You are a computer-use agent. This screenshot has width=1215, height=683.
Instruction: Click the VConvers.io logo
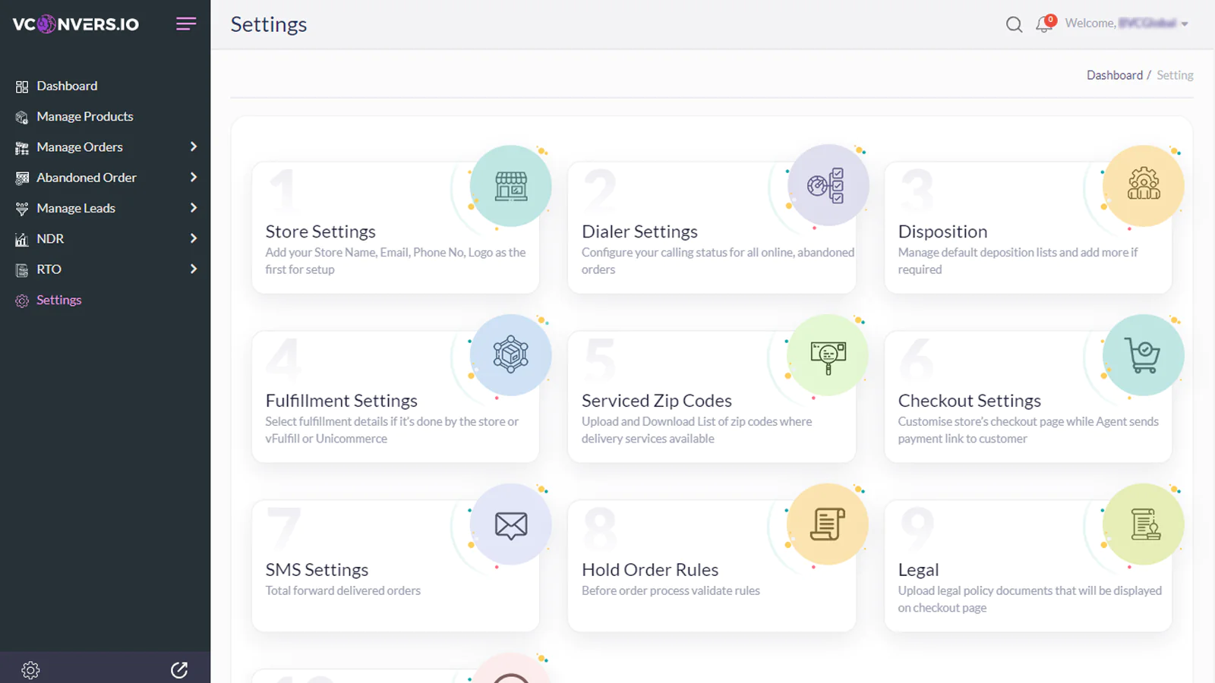click(x=76, y=24)
